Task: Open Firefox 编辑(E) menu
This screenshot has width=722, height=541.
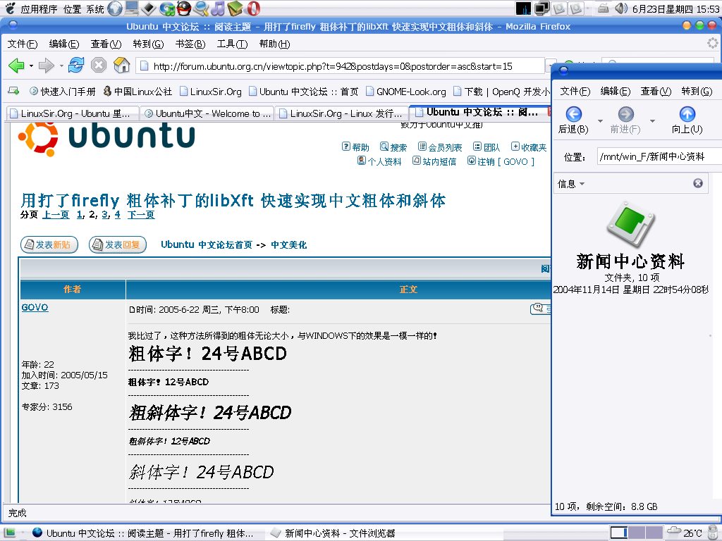Action: click(x=64, y=44)
